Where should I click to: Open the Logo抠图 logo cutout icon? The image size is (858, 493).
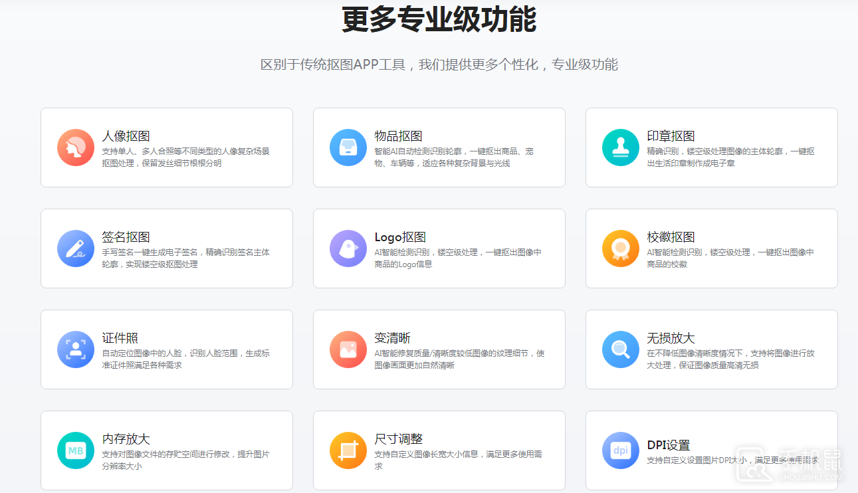click(x=348, y=248)
